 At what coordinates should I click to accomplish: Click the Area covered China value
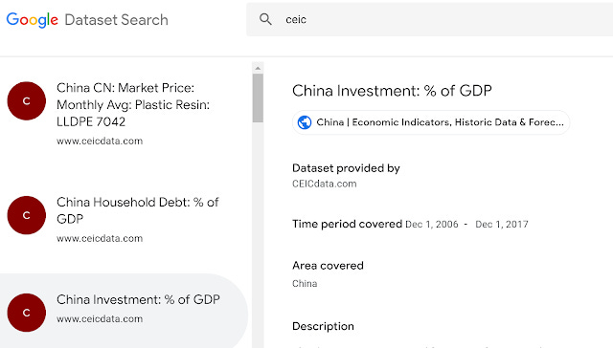point(305,284)
